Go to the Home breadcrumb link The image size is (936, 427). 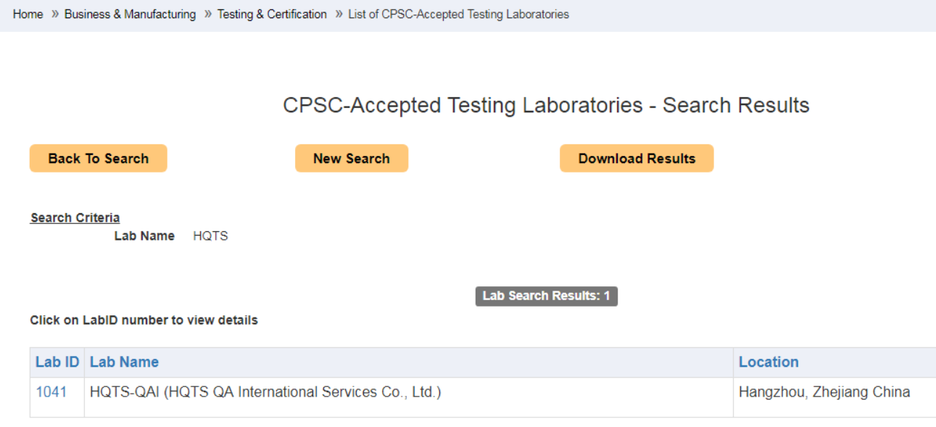(28, 14)
